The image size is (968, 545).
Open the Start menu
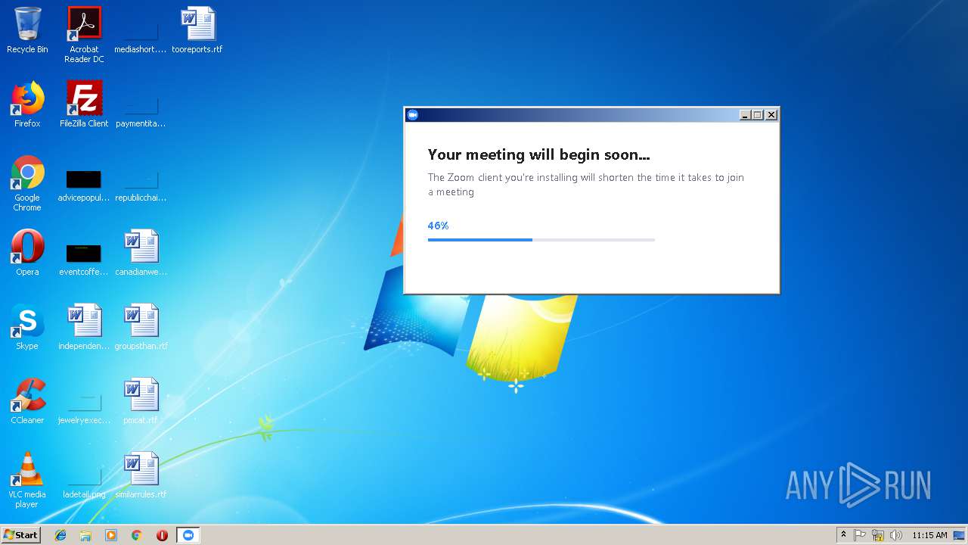[x=20, y=535]
